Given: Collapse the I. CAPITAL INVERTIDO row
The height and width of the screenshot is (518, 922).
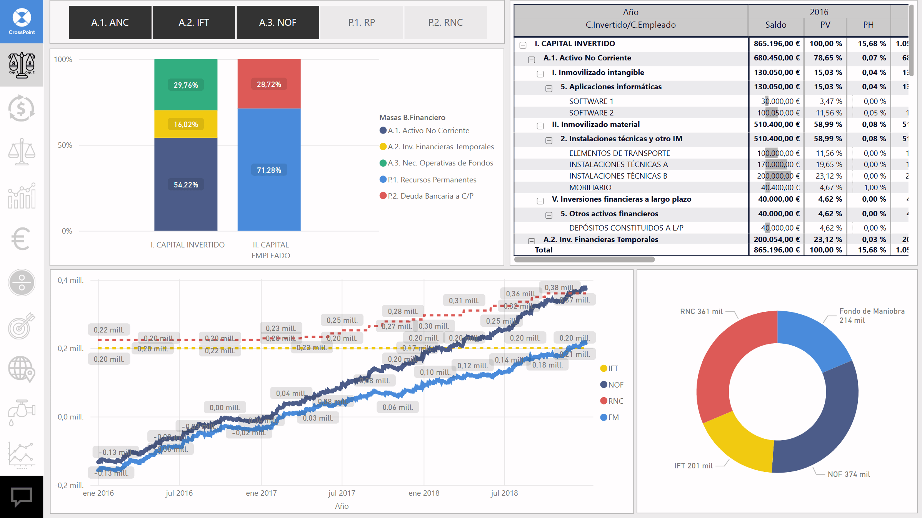Looking at the screenshot, I should 523,45.
